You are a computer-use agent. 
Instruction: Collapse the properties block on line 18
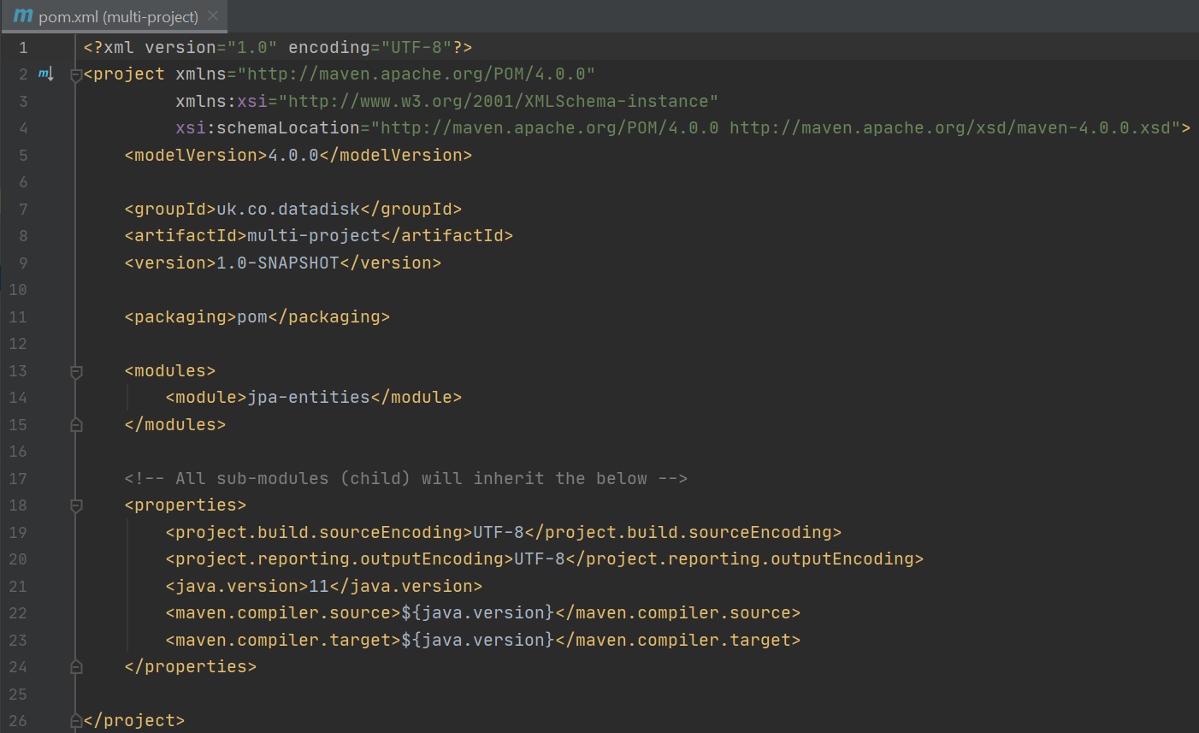[76, 505]
